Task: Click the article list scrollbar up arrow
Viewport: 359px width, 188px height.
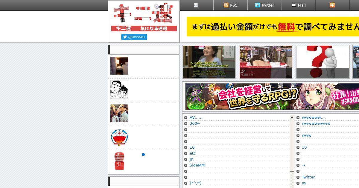Action: [292, 117]
